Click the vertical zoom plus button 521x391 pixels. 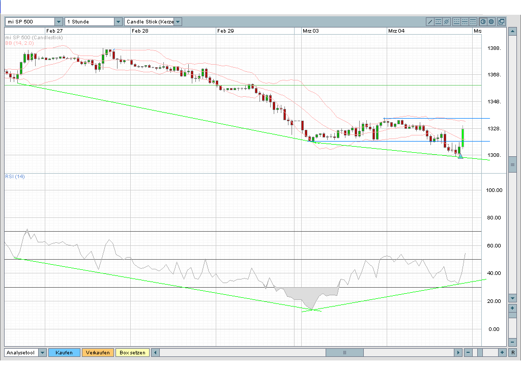512,308
